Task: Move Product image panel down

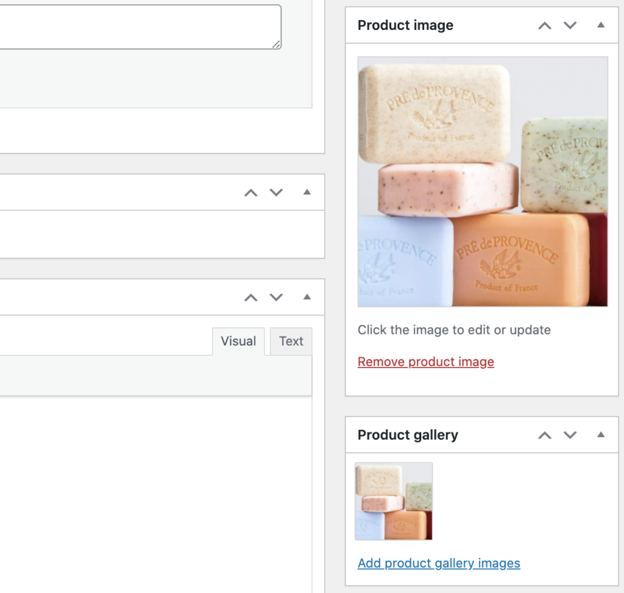Action: coord(570,26)
